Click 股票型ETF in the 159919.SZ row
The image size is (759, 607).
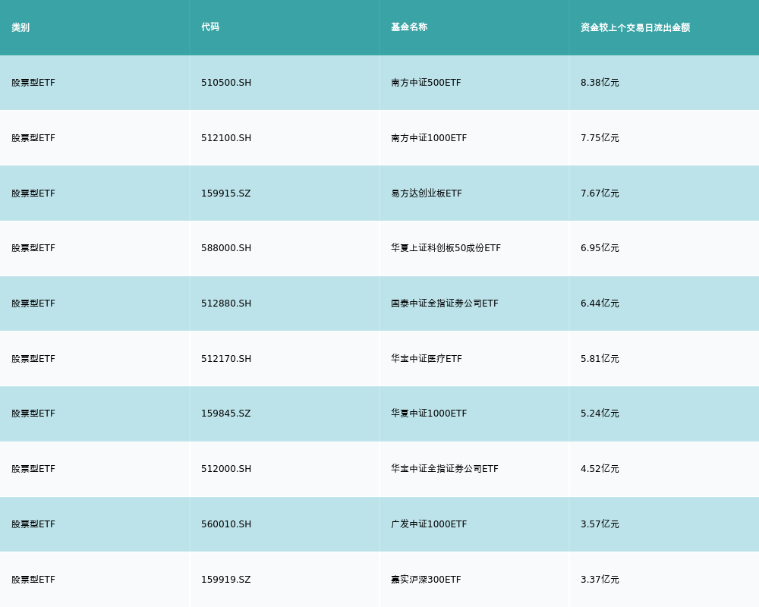tap(33, 580)
